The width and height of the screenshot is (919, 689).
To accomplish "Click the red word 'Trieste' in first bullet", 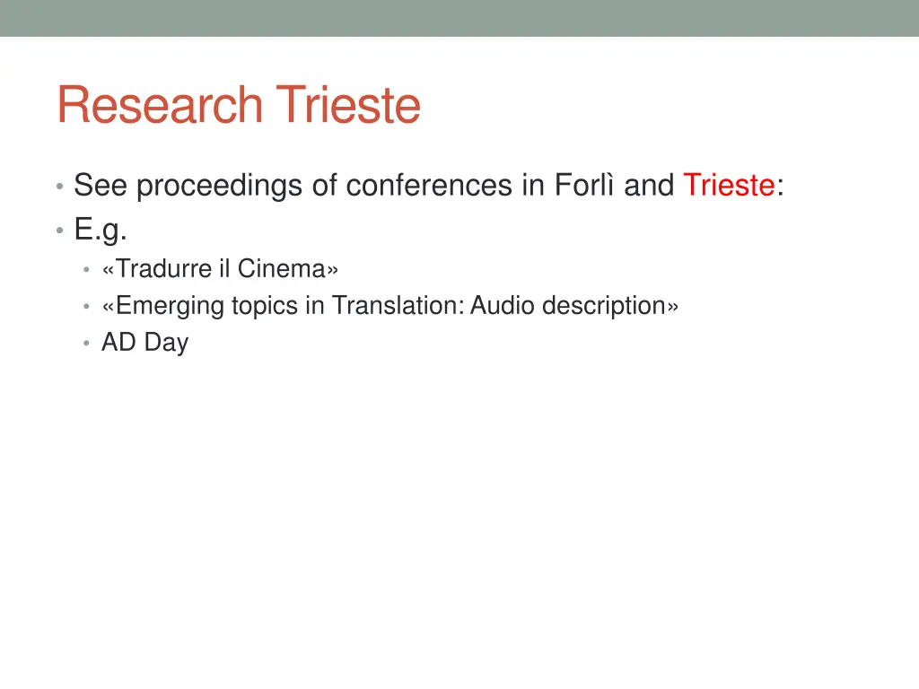I will point(729,185).
